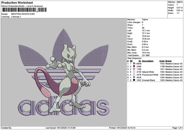The width and height of the screenshot is (184, 130).
Task: Click thread code 1321
Action: [162, 69]
